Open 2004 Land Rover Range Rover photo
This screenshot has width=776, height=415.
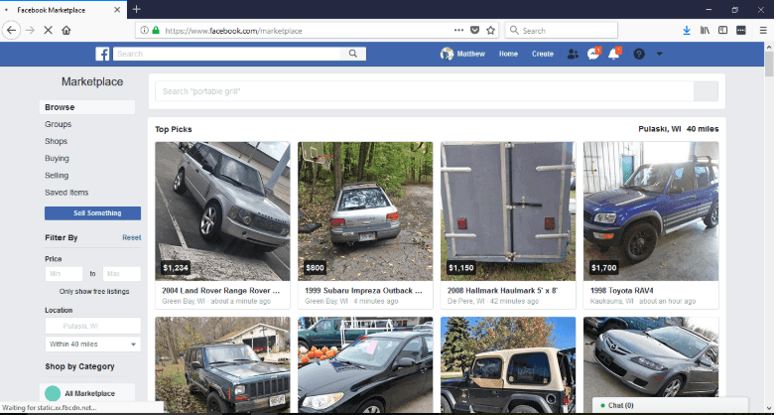pyautogui.click(x=222, y=211)
